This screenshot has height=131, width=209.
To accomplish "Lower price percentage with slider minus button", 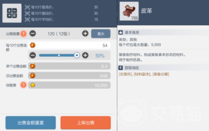I will click(33, 55).
